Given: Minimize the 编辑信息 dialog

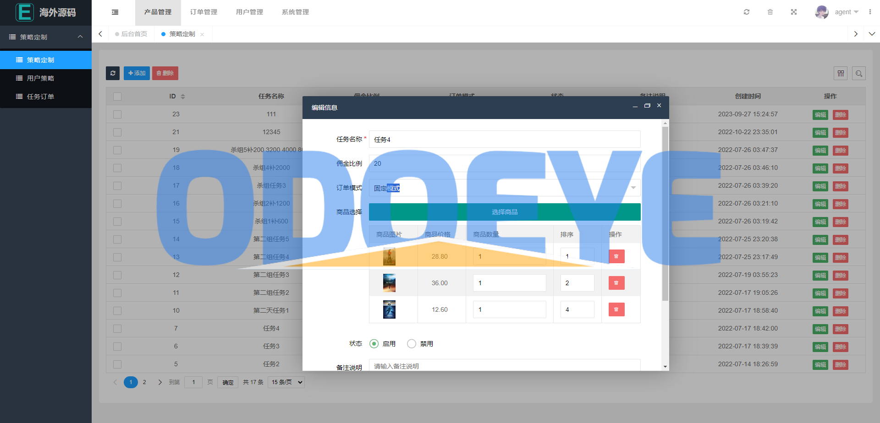Looking at the screenshot, I should coord(635,106).
